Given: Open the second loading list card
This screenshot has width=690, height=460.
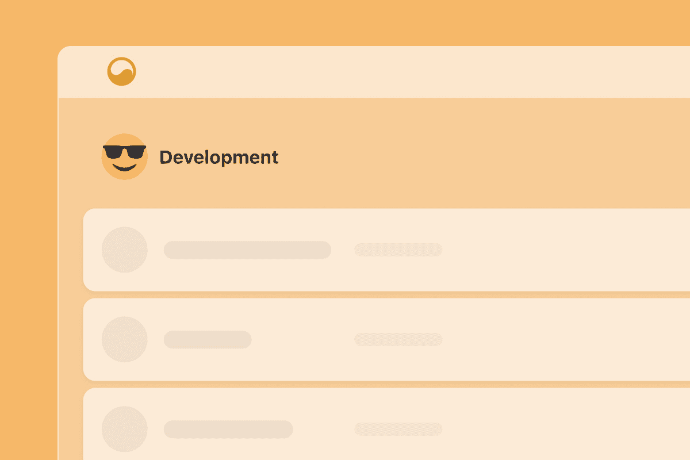Looking at the screenshot, I should [546, 339].
